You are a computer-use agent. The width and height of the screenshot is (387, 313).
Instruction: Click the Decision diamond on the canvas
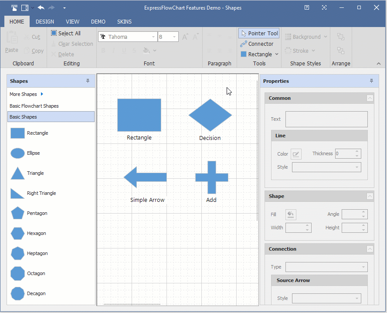coord(210,115)
